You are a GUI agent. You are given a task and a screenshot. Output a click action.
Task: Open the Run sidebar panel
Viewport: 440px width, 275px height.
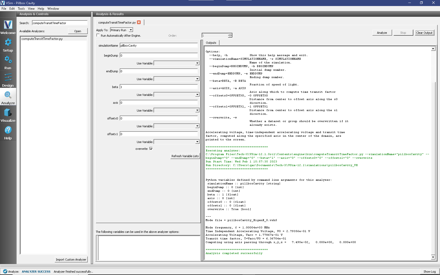[x=8, y=62]
